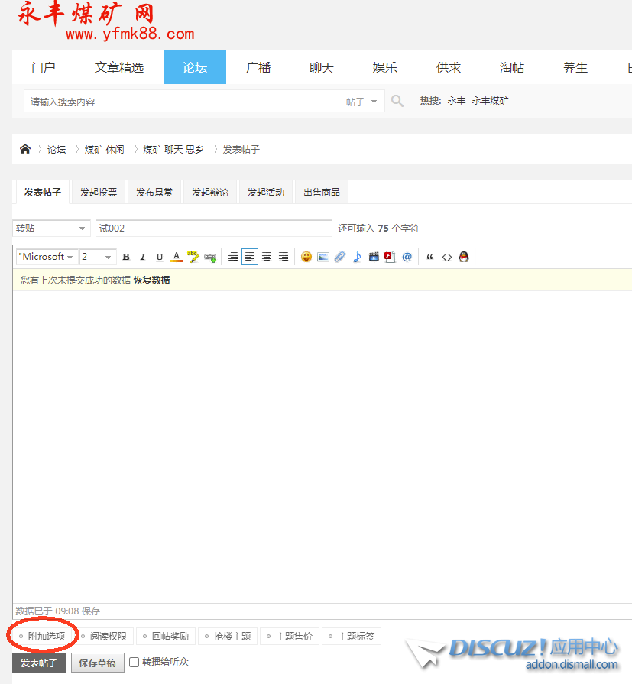The height and width of the screenshot is (684, 632).
Task: Insert video using the clapperboard icon
Action: (x=374, y=258)
